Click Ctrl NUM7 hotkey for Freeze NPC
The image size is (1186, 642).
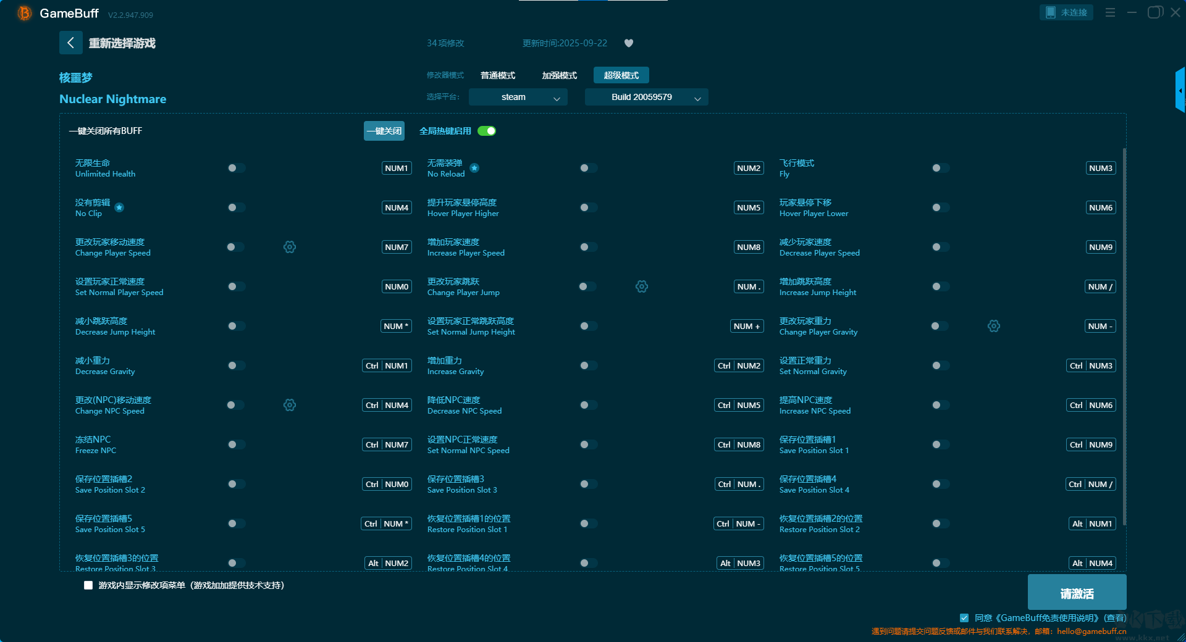point(387,444)
